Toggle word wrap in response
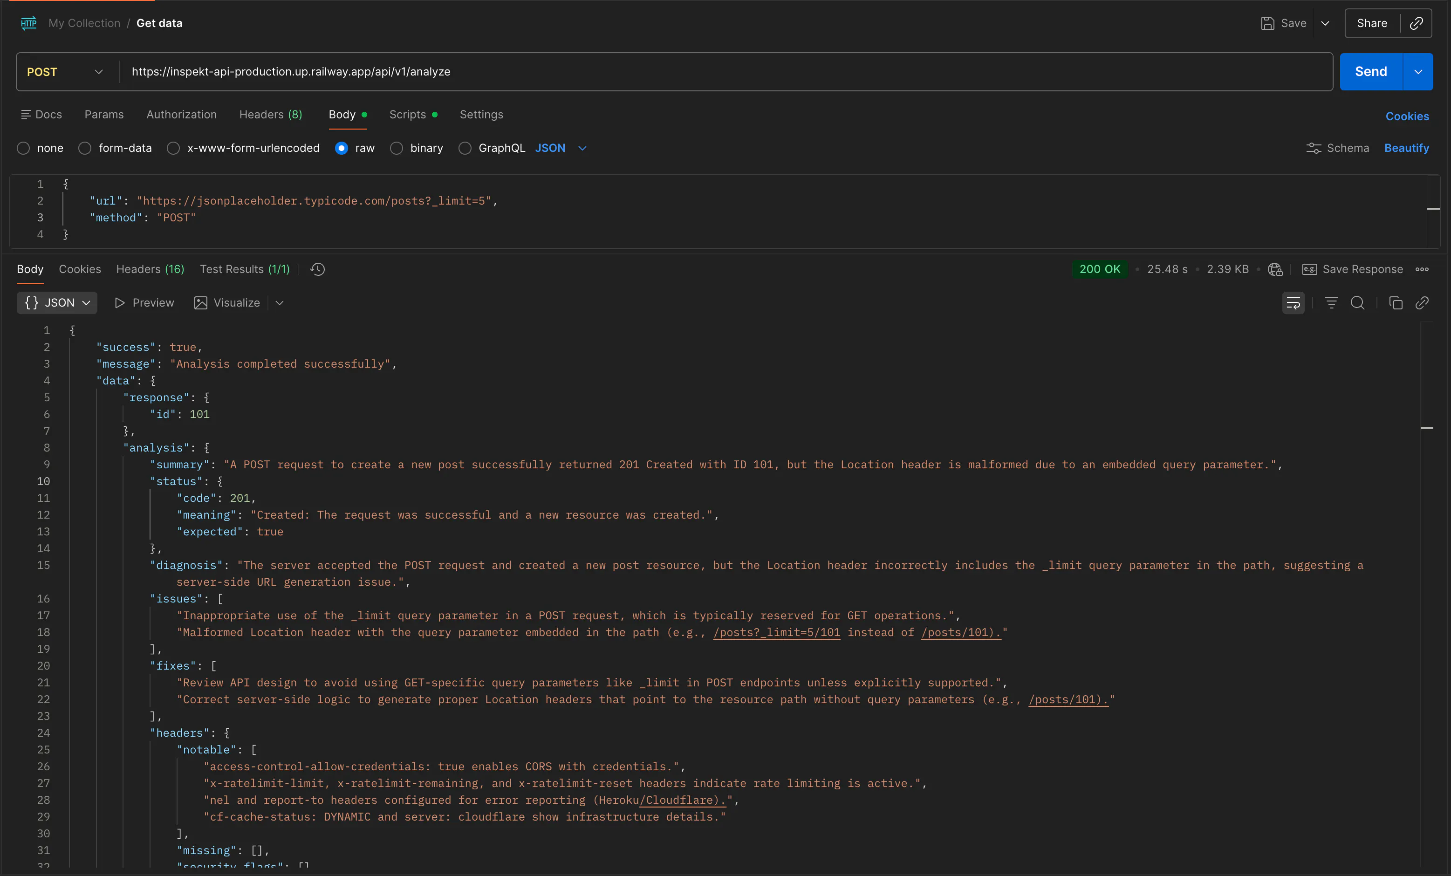Image resolution: width=1451 pixels, height=876 pixels. point(1293,302)
